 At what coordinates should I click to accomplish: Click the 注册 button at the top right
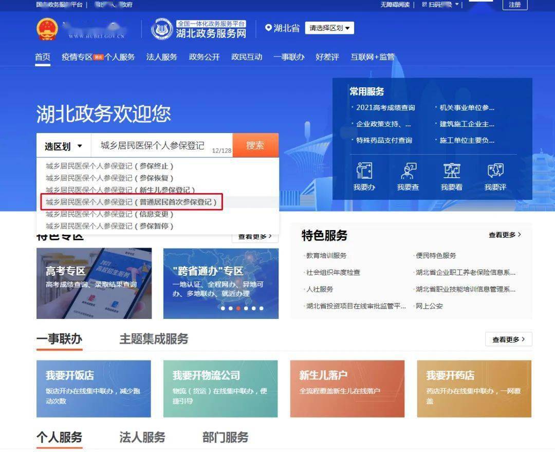(x=515, y=5)
